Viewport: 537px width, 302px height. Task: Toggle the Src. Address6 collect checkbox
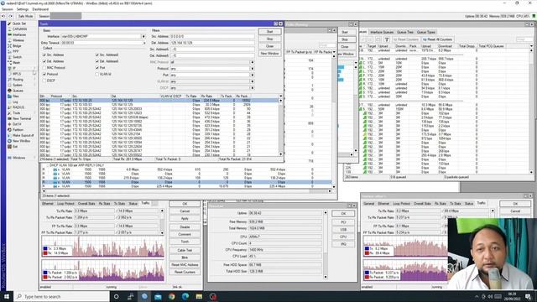[x=97, y=55]
